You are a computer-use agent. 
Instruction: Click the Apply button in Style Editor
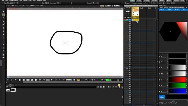tap(173, 101)
